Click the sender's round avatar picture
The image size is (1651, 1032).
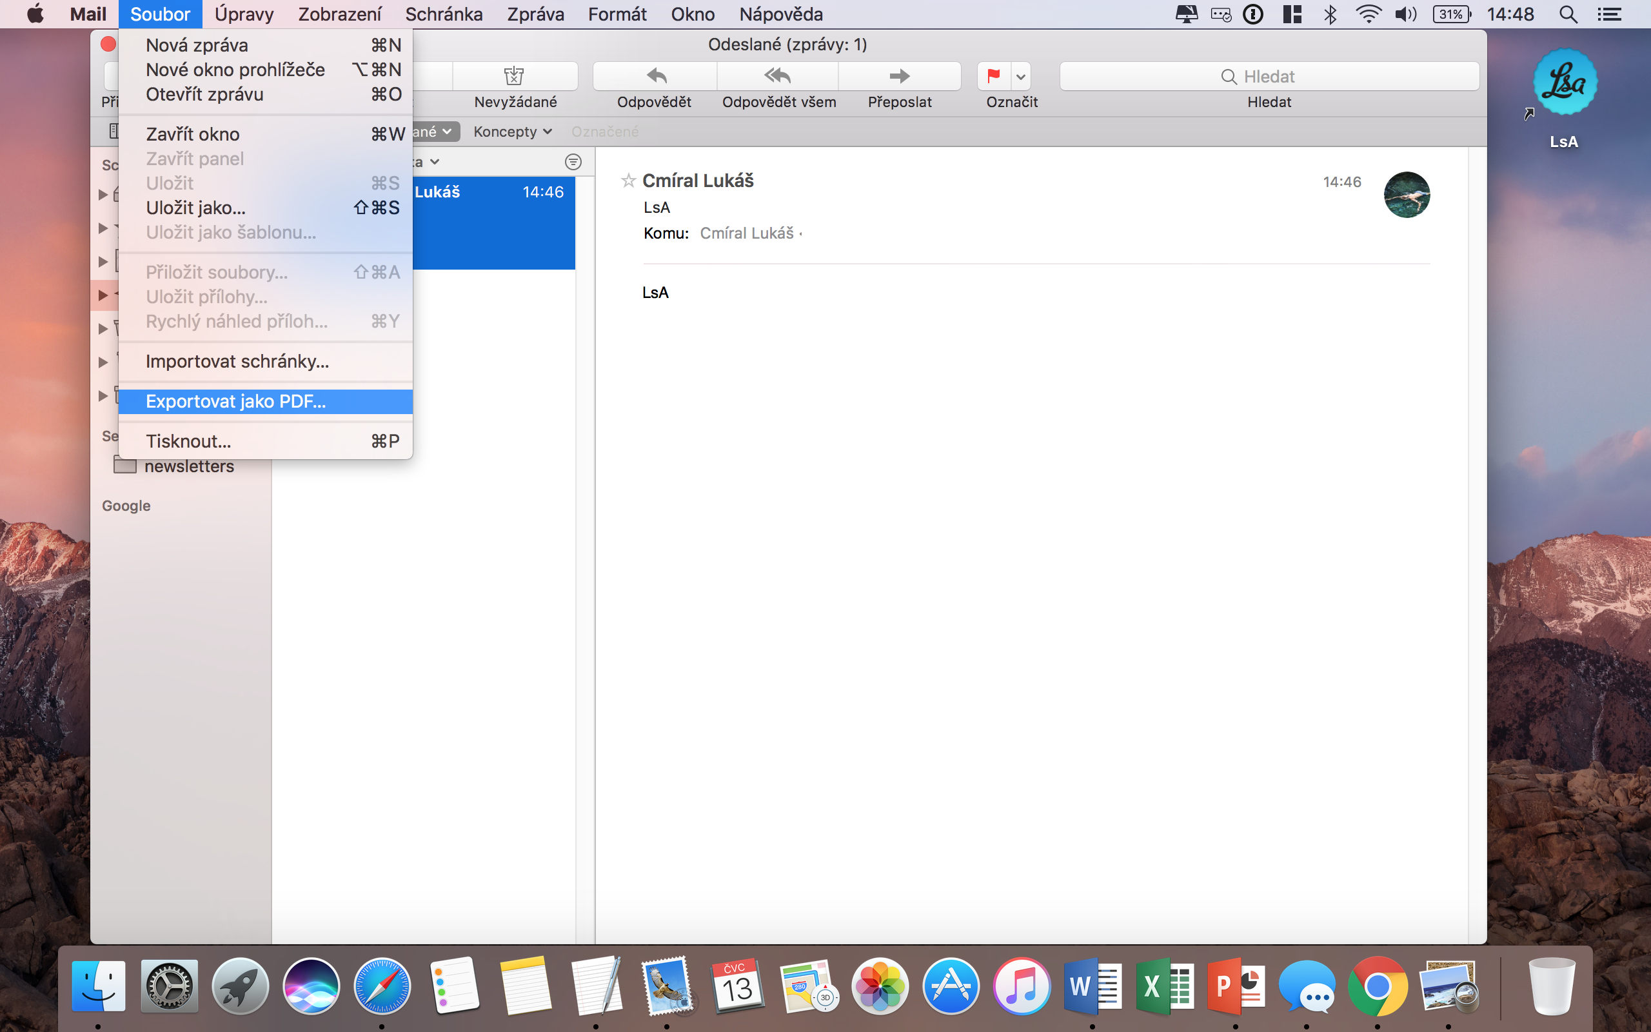click(x=1406, y=195)
